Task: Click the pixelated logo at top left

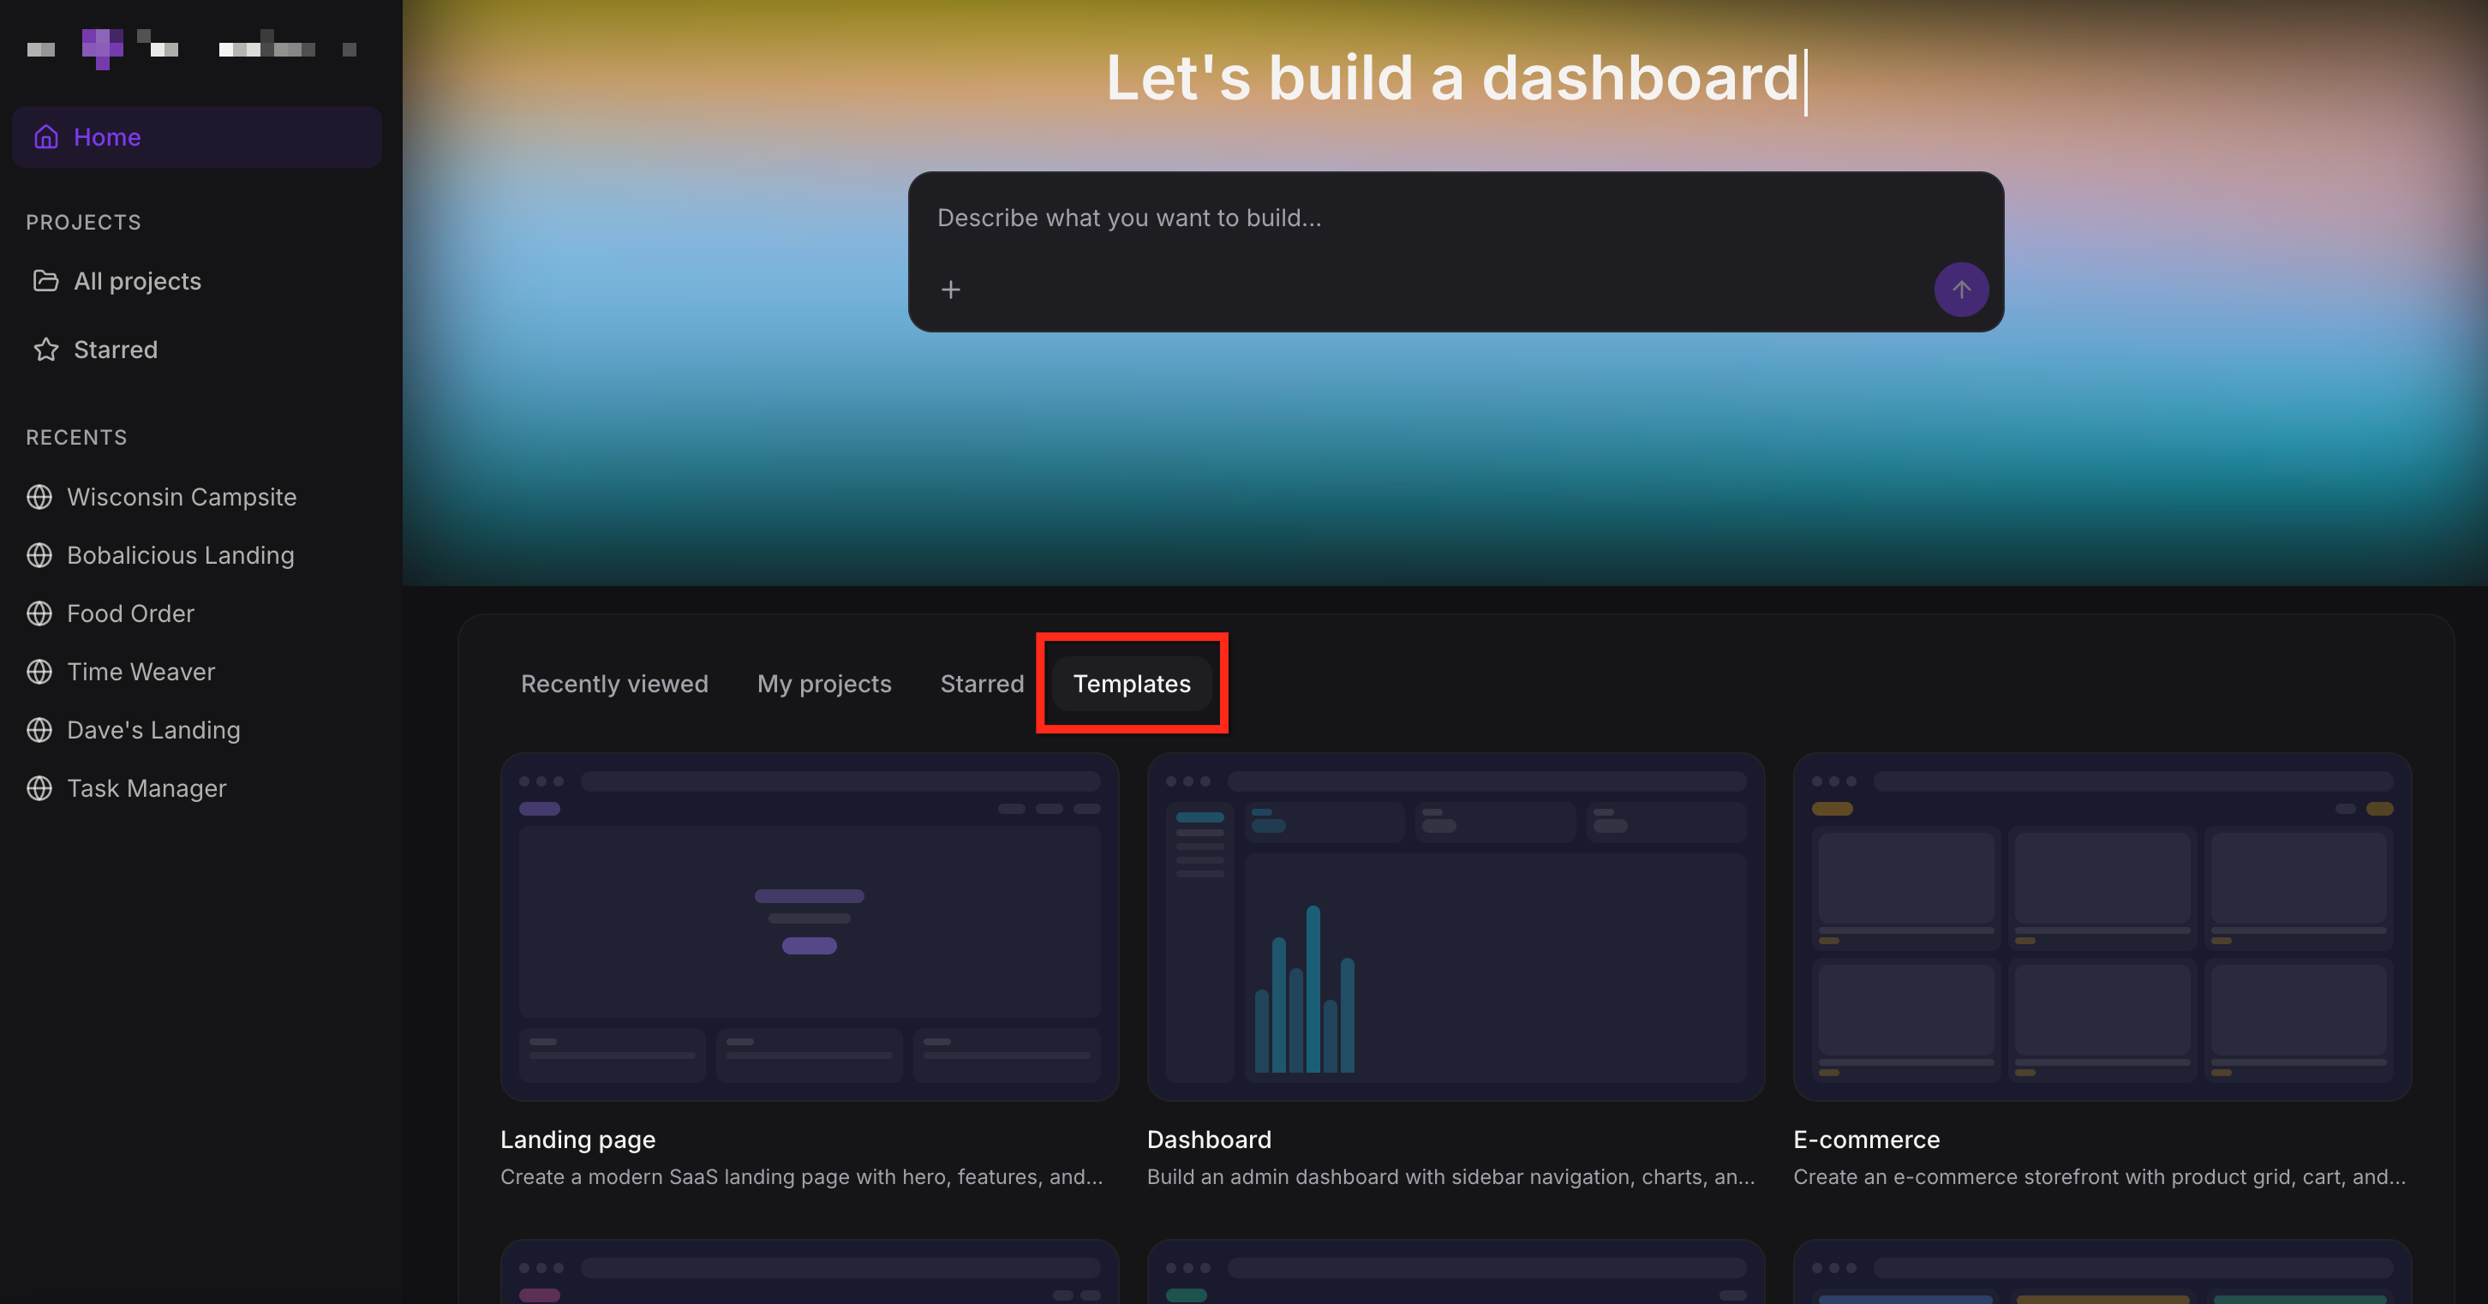Action: [x=102, y=47]
